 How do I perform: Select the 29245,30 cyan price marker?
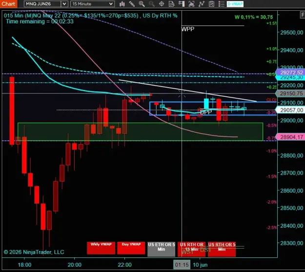pos(291,78)
